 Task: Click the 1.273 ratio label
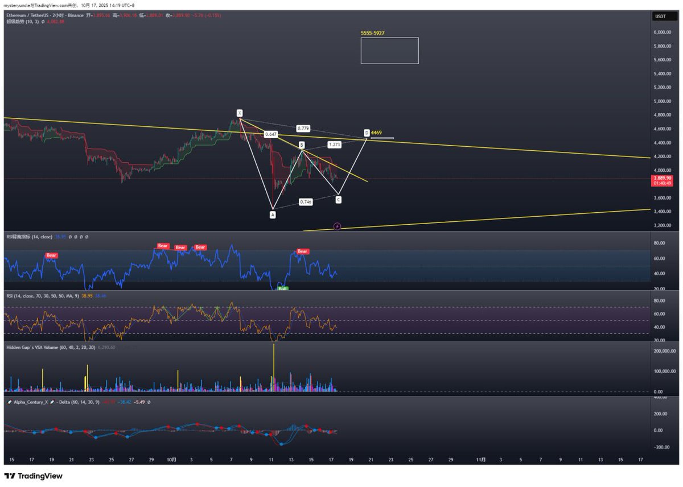coord(334,145)
